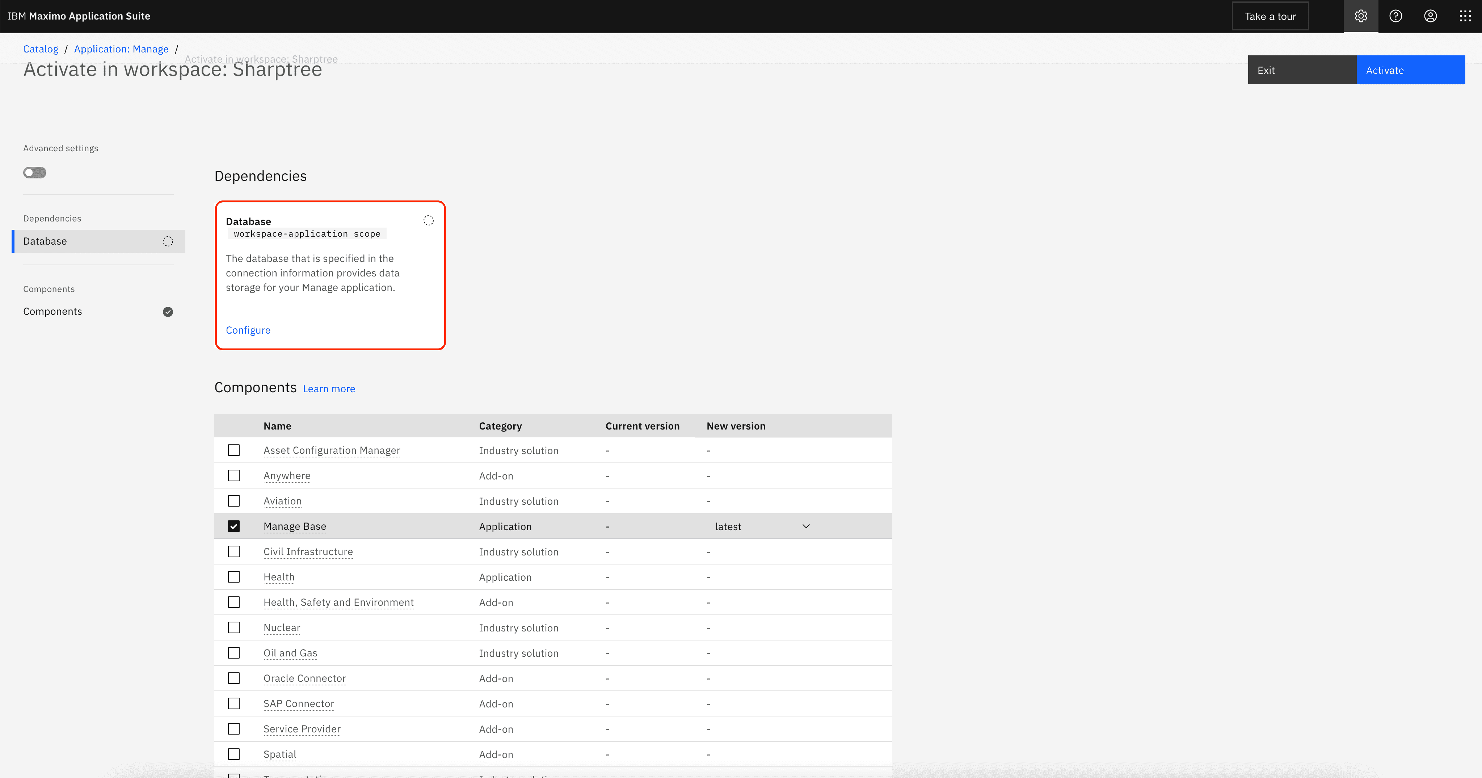Click the IBM Maximo Application Suite title
The image size is (1482, 778).
coord(79,16)
